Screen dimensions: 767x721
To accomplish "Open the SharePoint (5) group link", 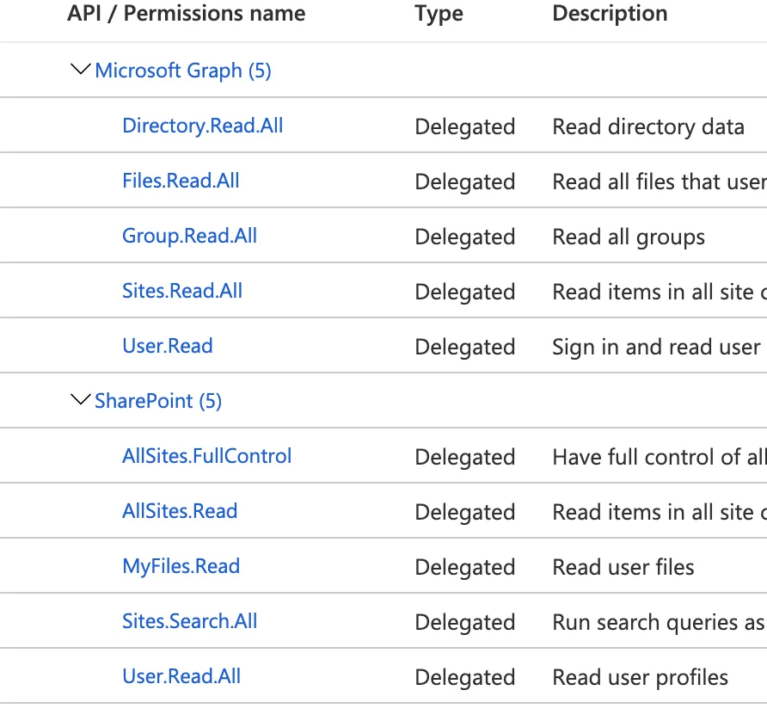I will (158, 401).
